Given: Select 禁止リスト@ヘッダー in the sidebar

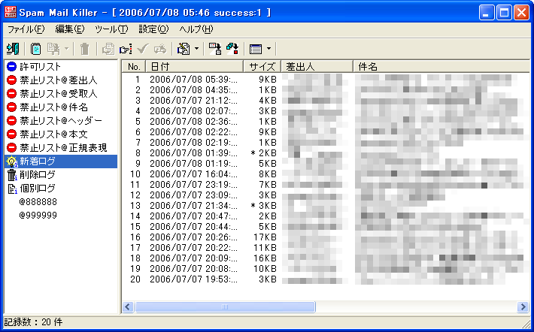Looking at the screenshot, I should (61, 121).
